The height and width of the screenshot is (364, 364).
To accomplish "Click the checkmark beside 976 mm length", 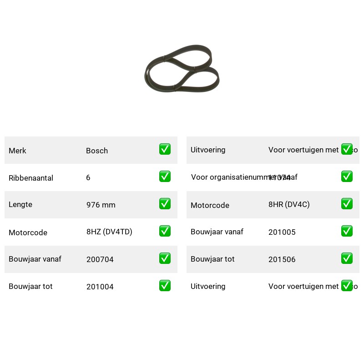I will click(x=165, y=203).
